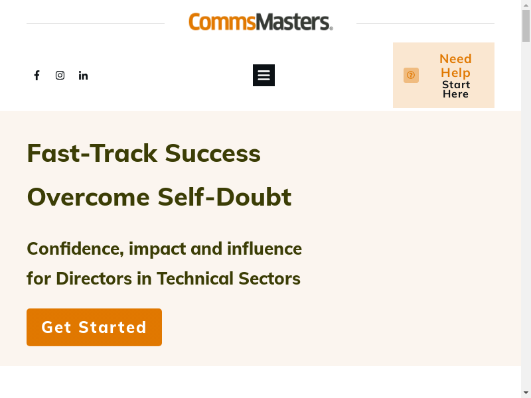Open the CommsMasters Facebook page
This screenshot has width=531, height=398.
click(37, 76)
